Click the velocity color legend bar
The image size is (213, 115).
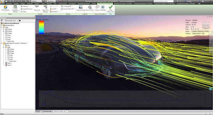click(41, 27)
